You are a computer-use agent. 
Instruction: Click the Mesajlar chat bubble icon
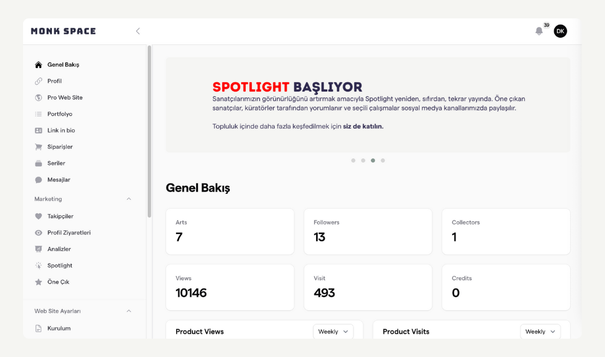pyautogui.click(x=38, y=180)
